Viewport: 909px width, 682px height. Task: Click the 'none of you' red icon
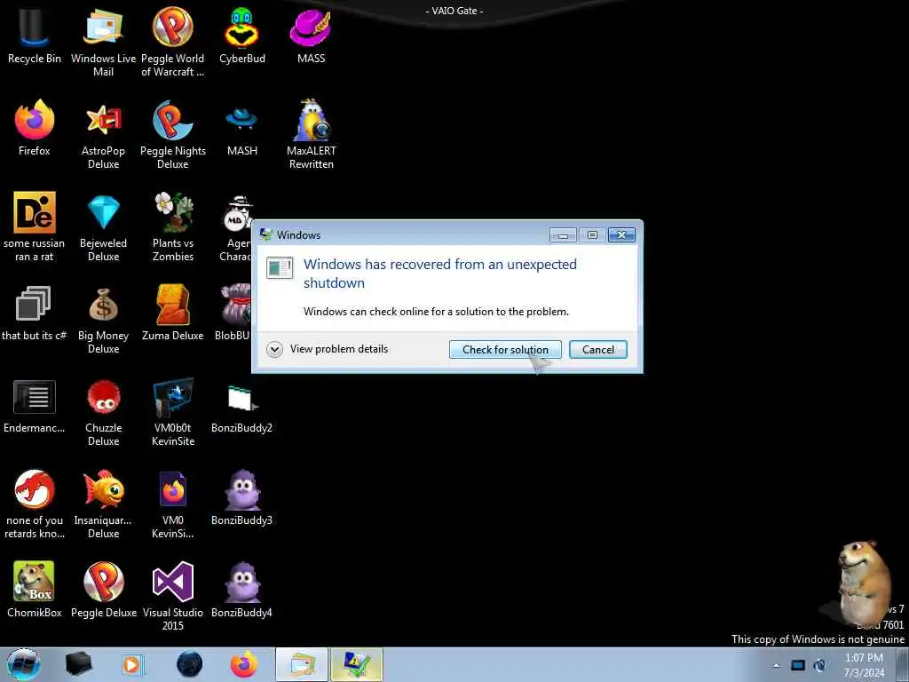35,504
